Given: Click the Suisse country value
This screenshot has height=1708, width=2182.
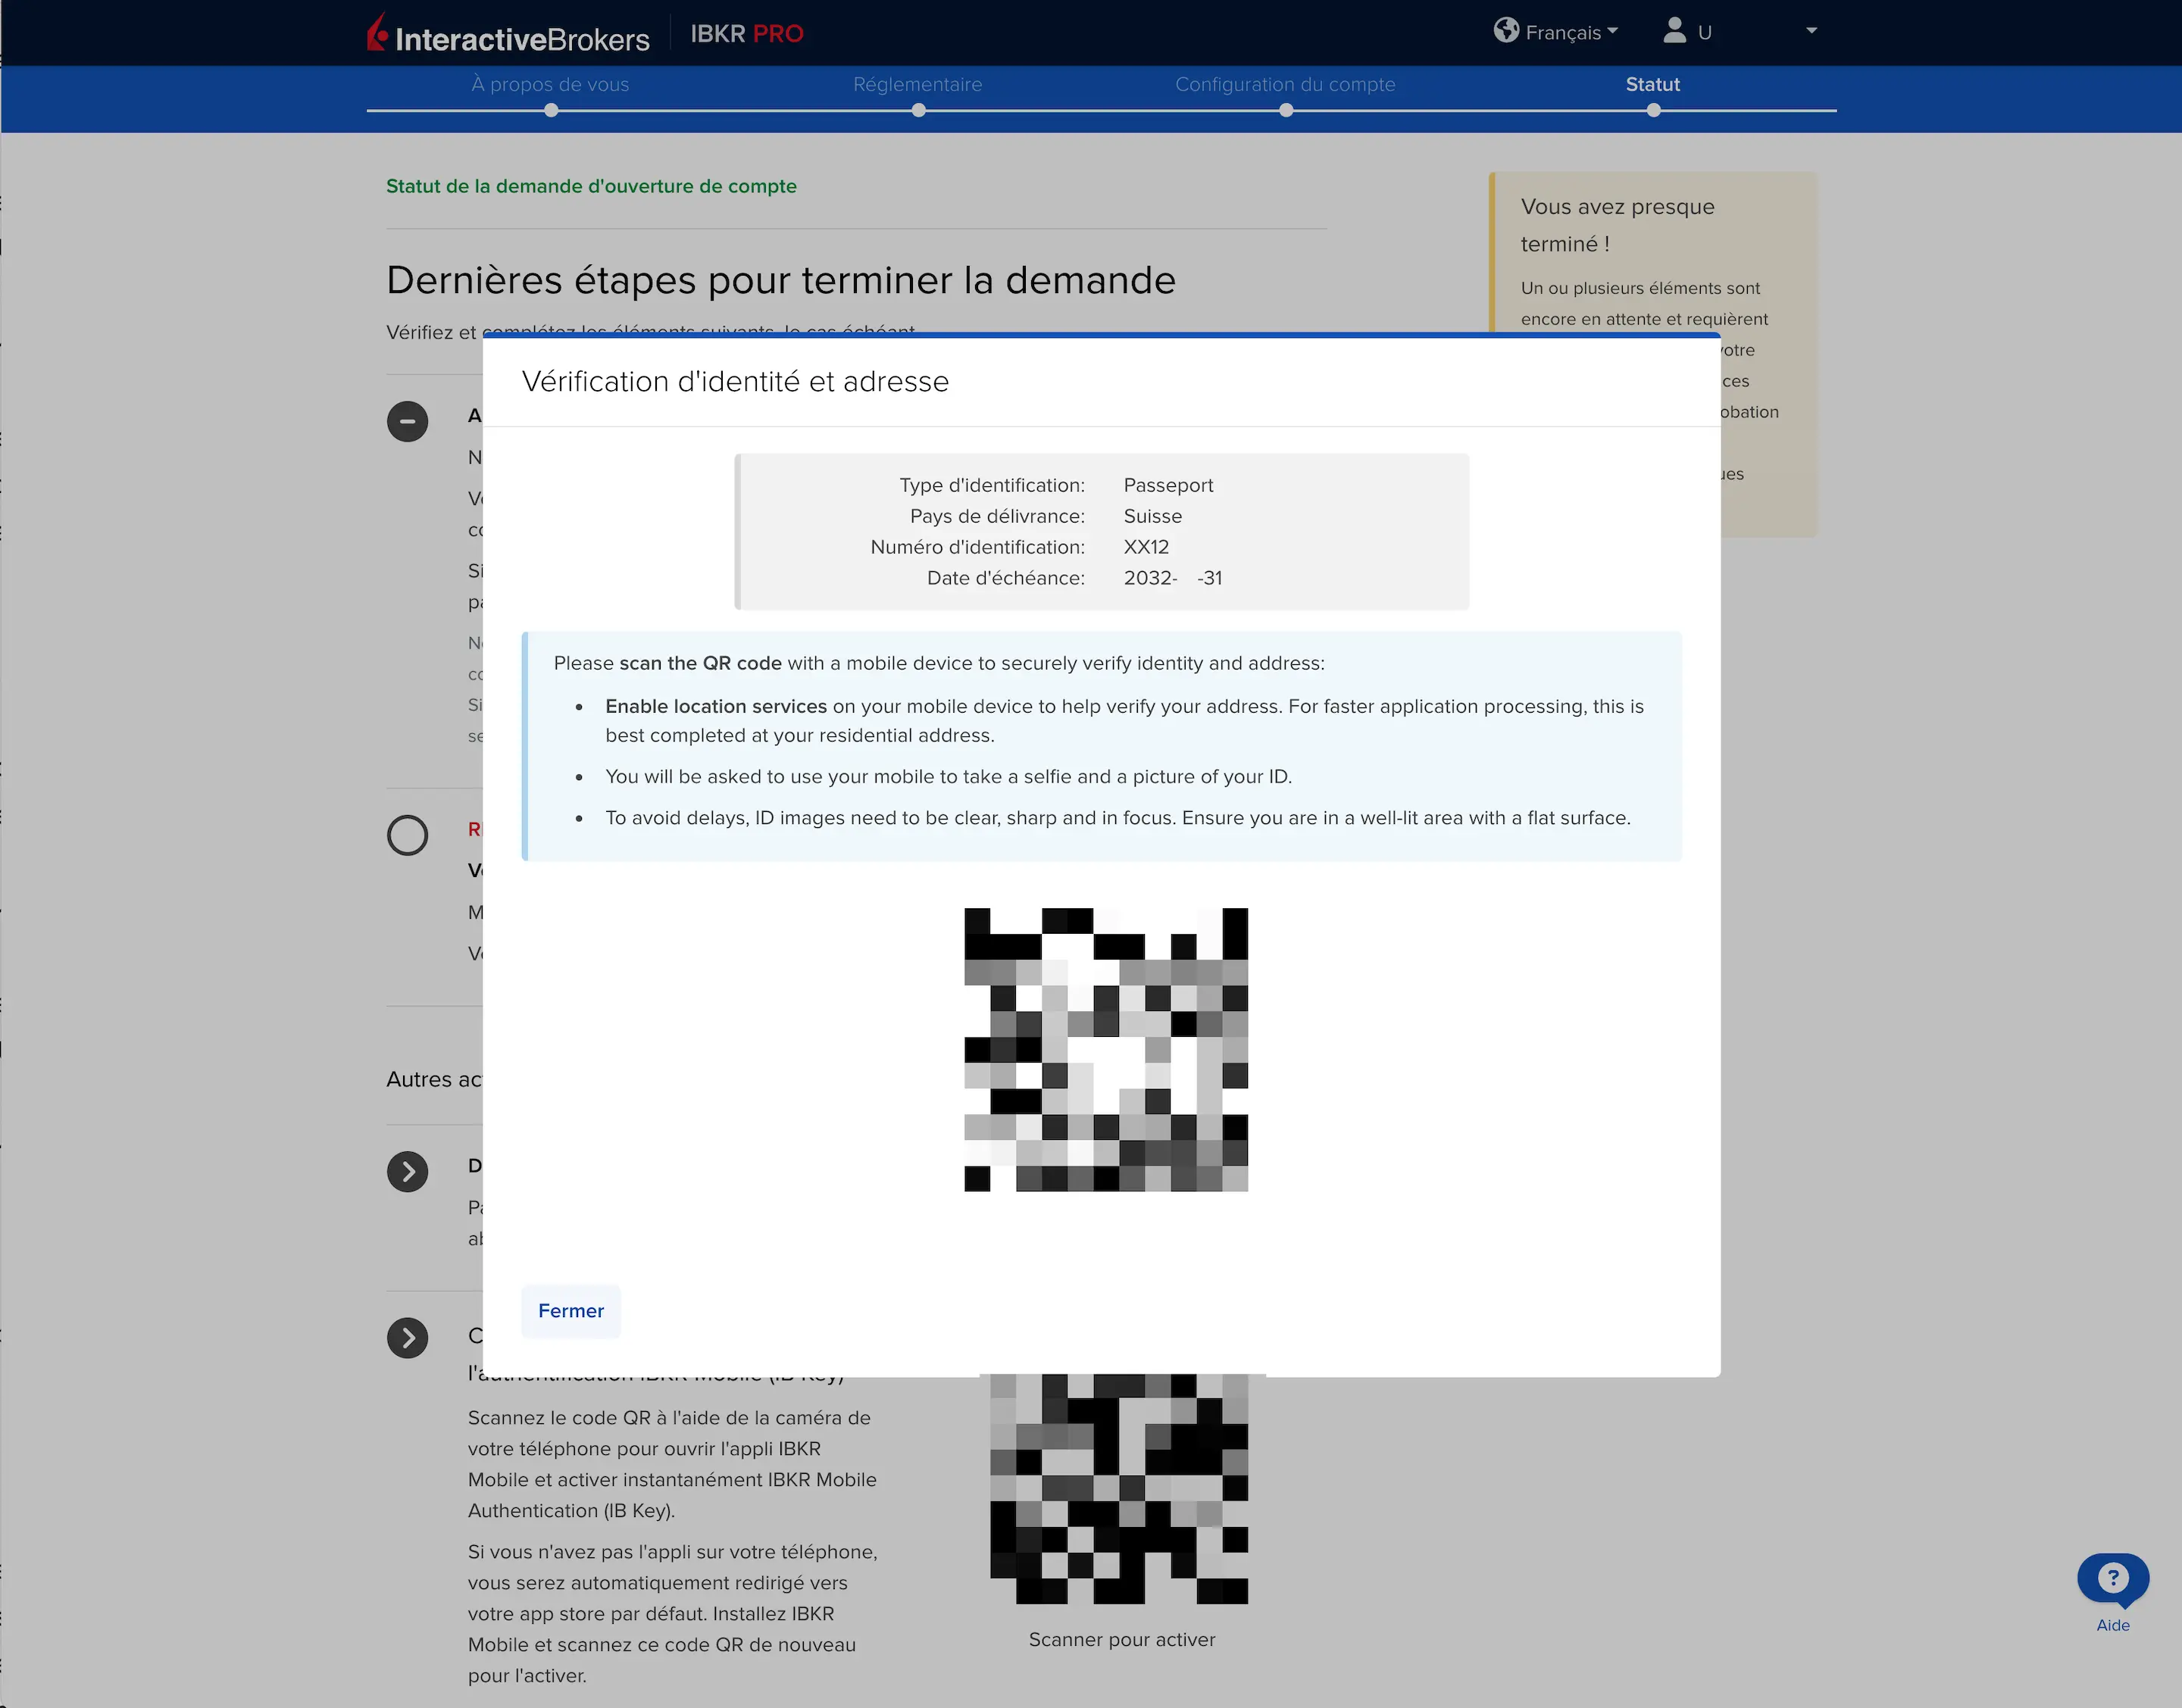Looking at the screenshot, I should coord(1153,516).
